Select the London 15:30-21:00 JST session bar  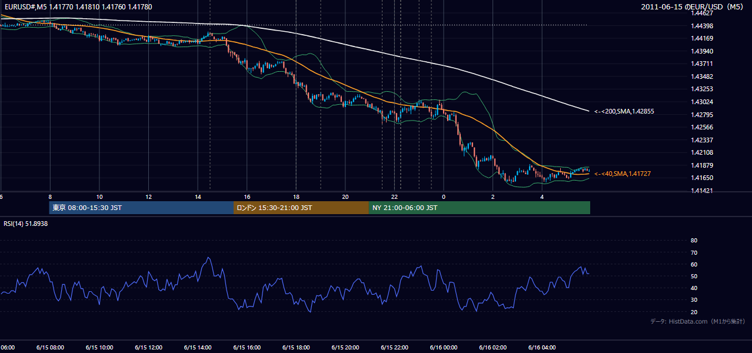point(301,208)
